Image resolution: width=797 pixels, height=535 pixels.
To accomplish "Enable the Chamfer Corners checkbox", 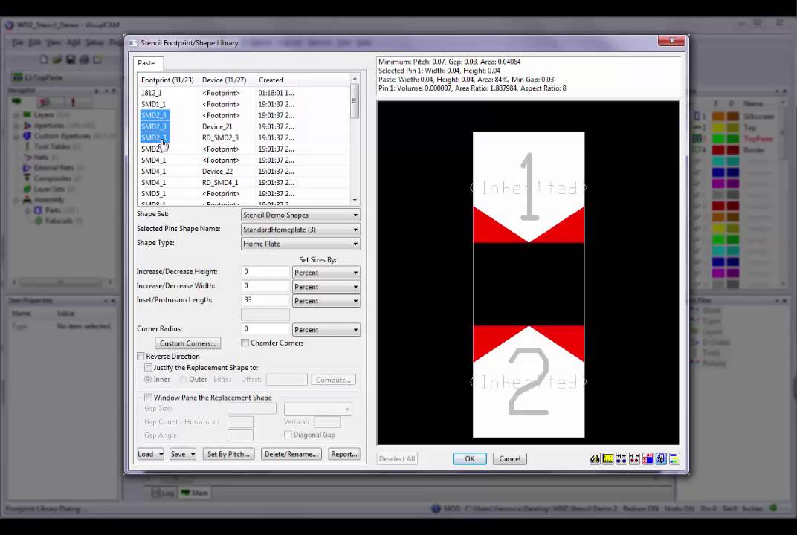I will (245, 343).
